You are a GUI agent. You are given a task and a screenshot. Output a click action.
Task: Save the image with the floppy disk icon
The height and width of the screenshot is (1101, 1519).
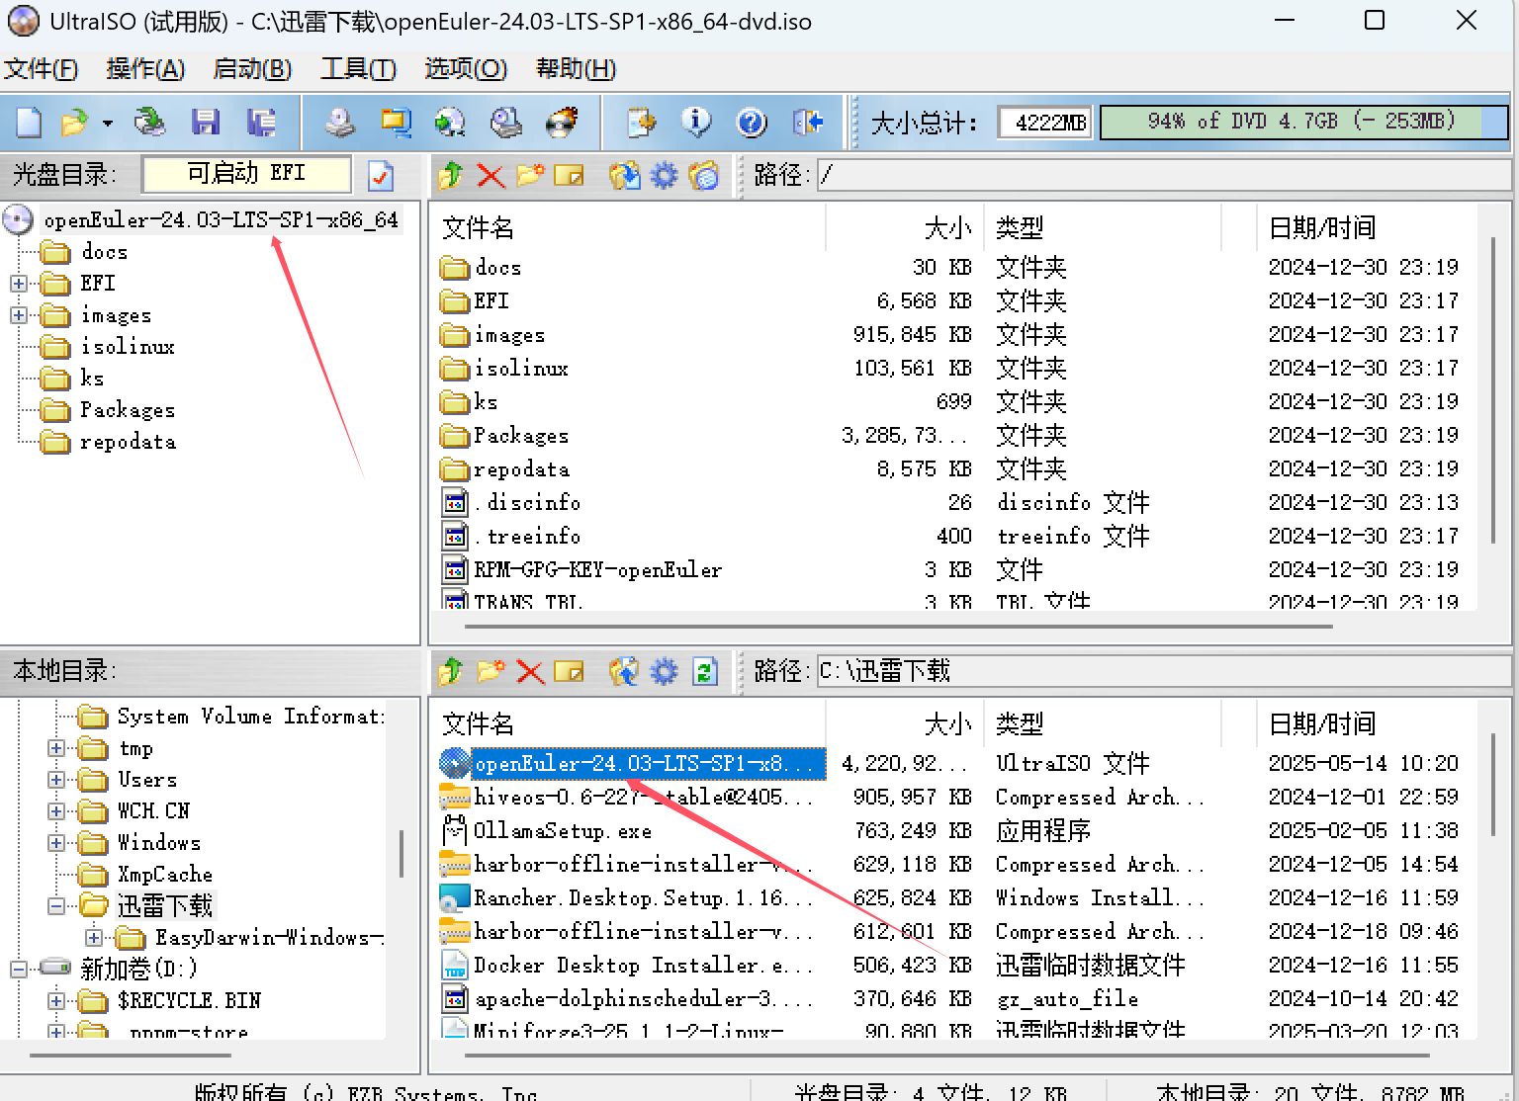[206, 123]
